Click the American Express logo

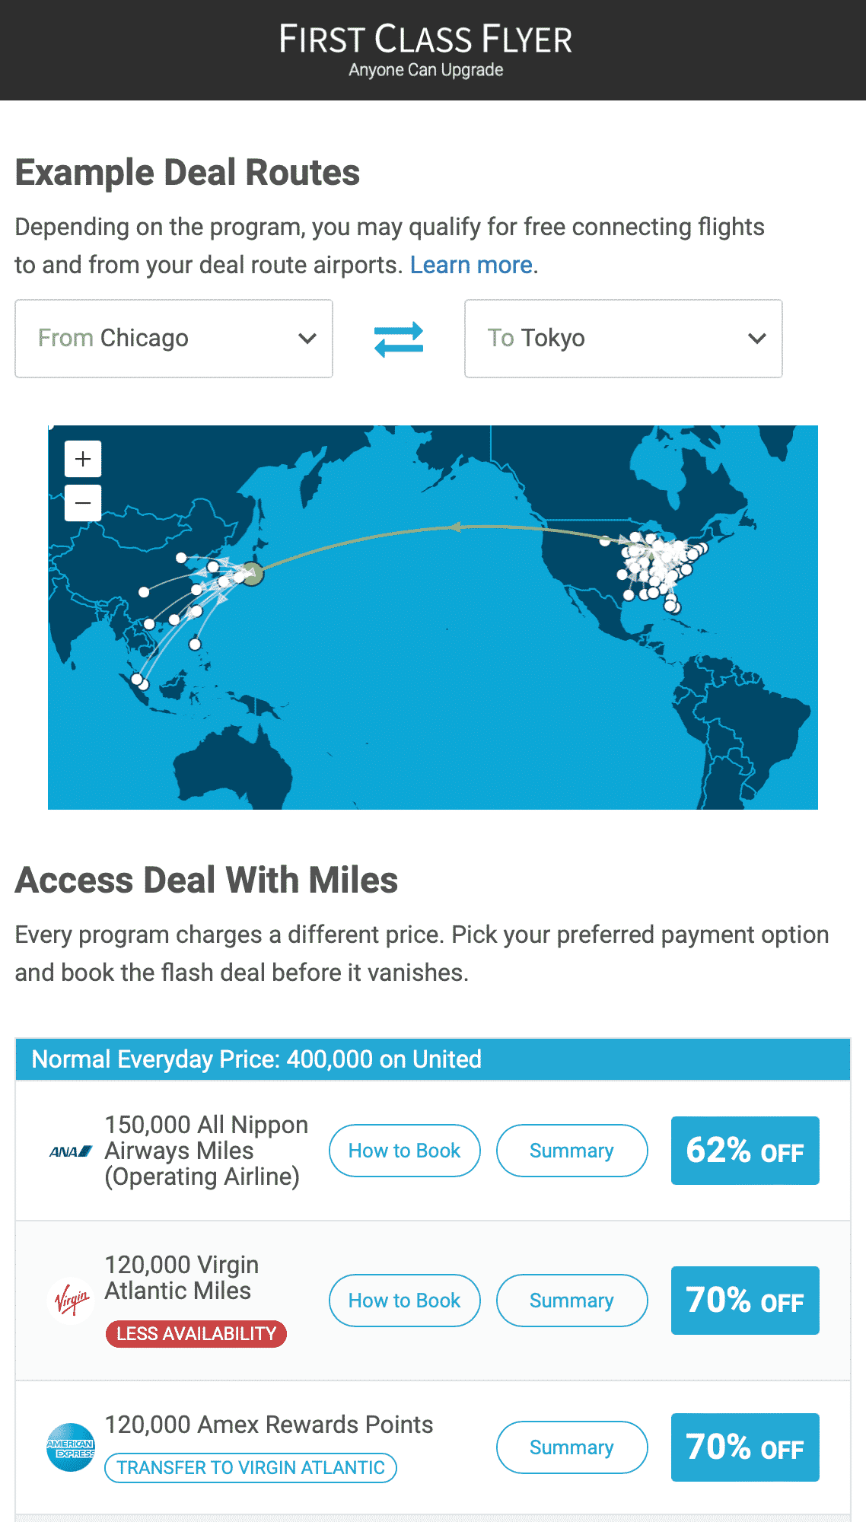pos(71,1447)
